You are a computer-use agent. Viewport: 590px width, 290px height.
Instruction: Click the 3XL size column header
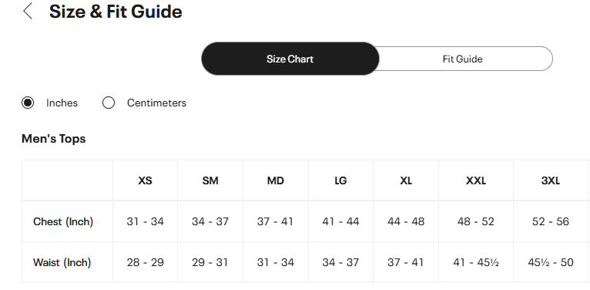(x=551, y=180)
